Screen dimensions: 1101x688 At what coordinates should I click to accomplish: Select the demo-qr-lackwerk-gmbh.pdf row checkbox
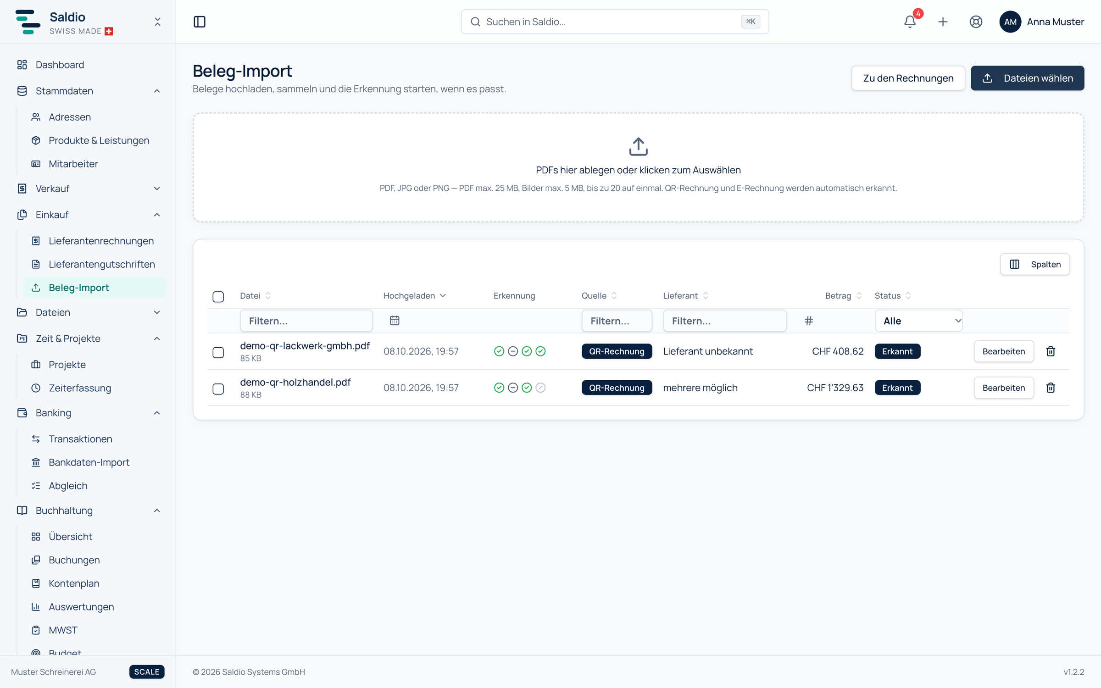[218, 352]
